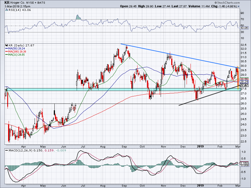251x188 pixels.
Task: Click the blue down arrow beside Chg
Action: pyautogui.click(x=239, y=7)
